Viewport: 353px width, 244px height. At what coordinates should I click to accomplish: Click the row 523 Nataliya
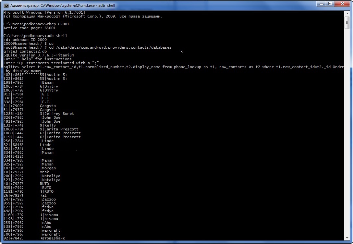[x=32, y=180]
